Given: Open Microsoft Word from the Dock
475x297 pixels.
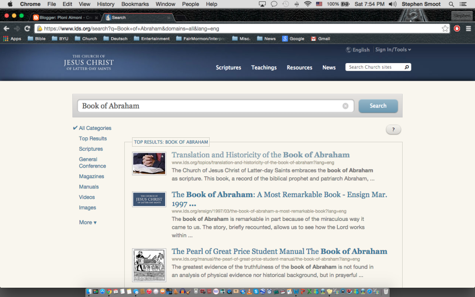Looking at the screenshot, I should (x=296, y=291).
